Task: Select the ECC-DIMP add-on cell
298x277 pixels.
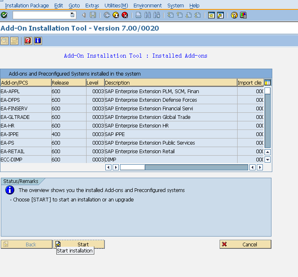Action: pos(26,159)
